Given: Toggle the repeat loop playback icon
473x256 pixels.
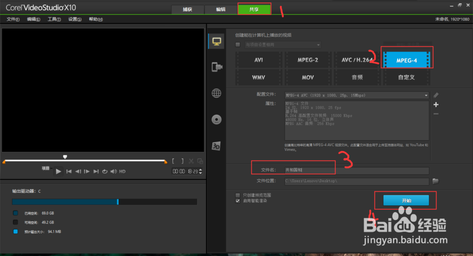Looking at the screenshot, I should coord(105,171).
